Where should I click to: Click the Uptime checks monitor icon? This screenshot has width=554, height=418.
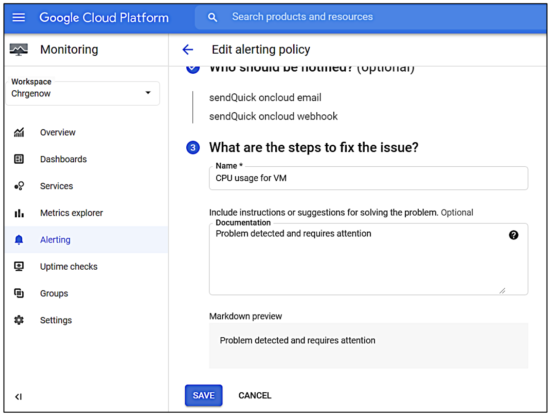coord(19,266)
